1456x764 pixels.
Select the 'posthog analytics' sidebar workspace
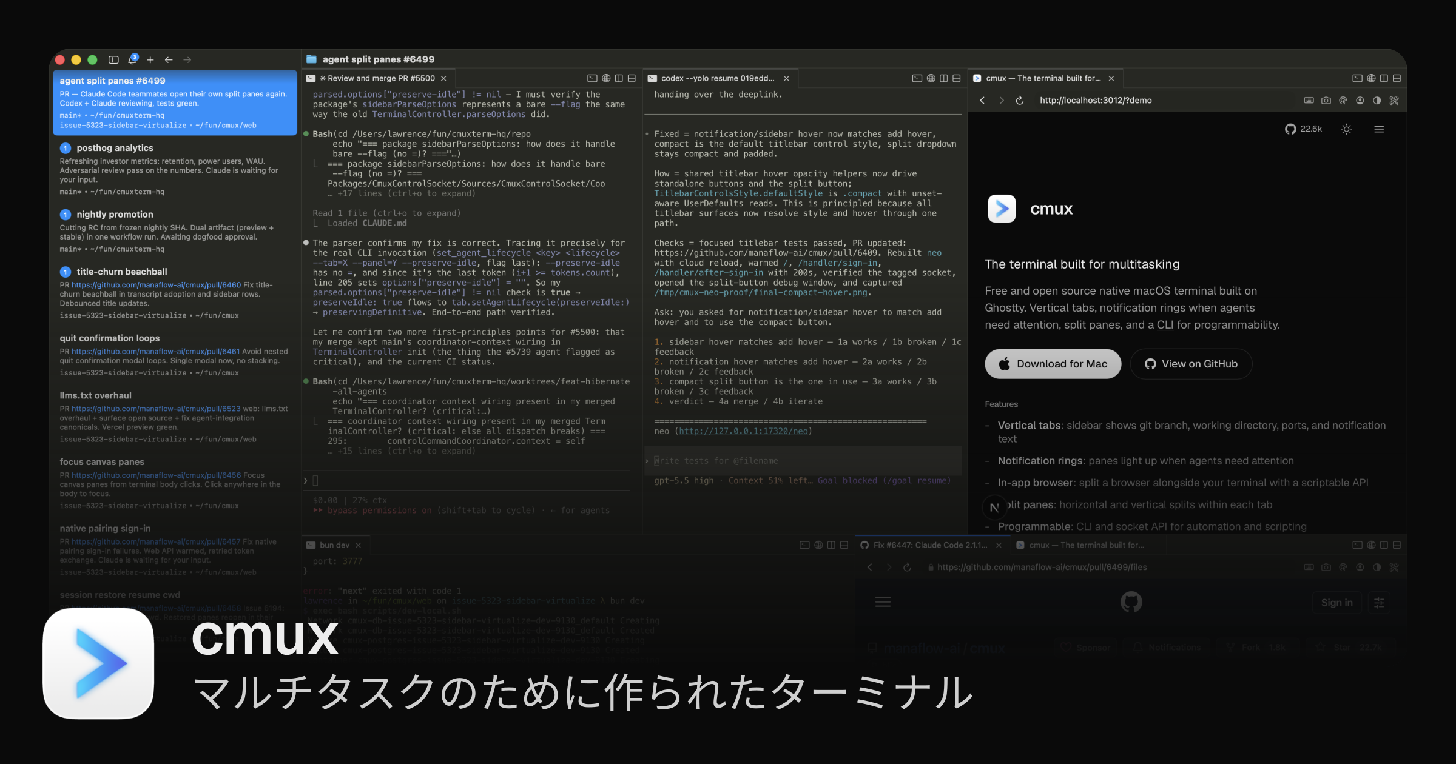point(175,170)
